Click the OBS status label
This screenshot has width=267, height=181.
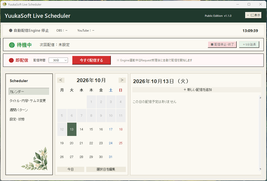pyautogui.click(x=62, y=31)
